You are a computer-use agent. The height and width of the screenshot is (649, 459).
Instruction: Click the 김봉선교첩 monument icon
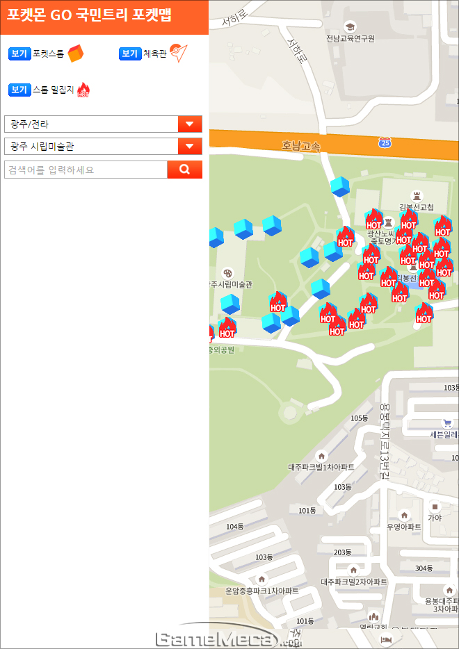click(x=417, y=196)
